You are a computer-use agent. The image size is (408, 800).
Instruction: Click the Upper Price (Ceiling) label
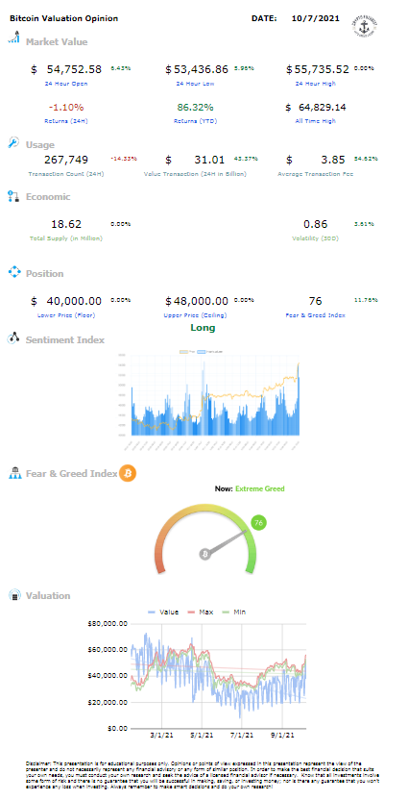coord(196,315)
